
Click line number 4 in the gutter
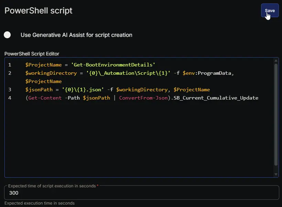click(x=10, y=98)
